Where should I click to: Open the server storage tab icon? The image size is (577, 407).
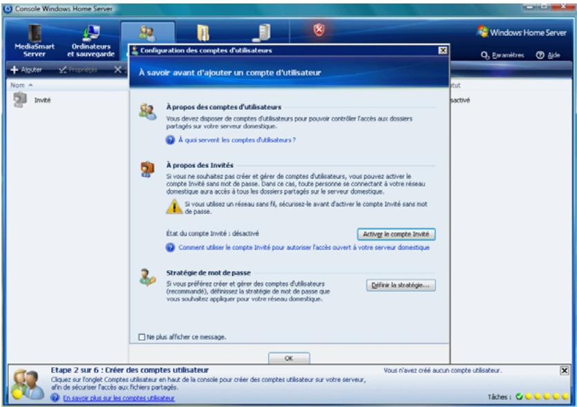(262, 33)
